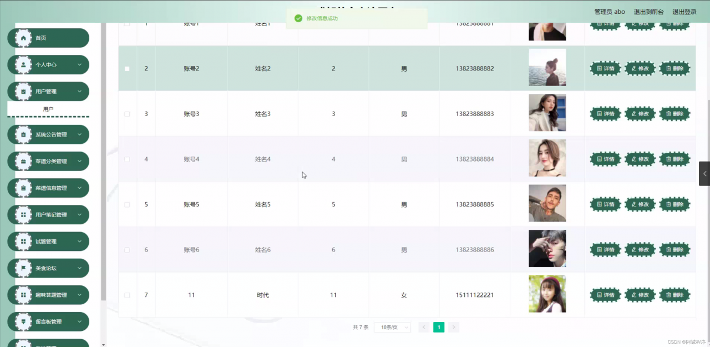Image resolution: width=710 pixels, height=347 pixels.
Task: Open the 用户笔记管理 menu
Action: [51, 215]
